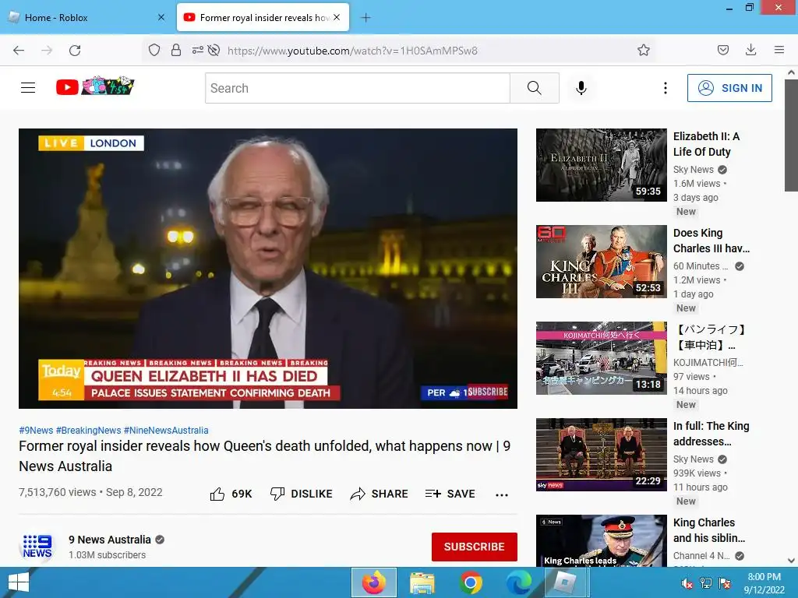
Task: Open a new browser tab
Action: tap(365, 18)
